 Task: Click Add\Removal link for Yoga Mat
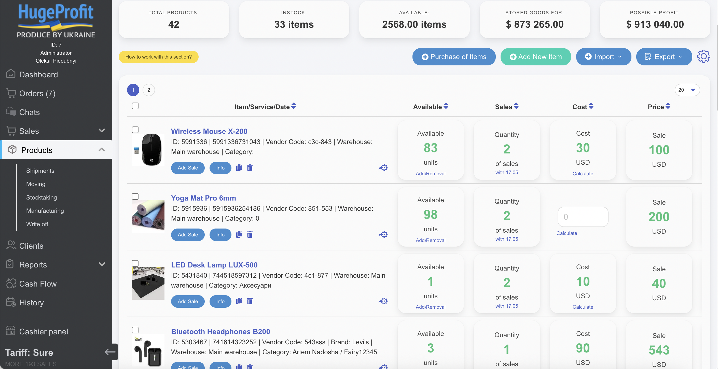[430, 240]
